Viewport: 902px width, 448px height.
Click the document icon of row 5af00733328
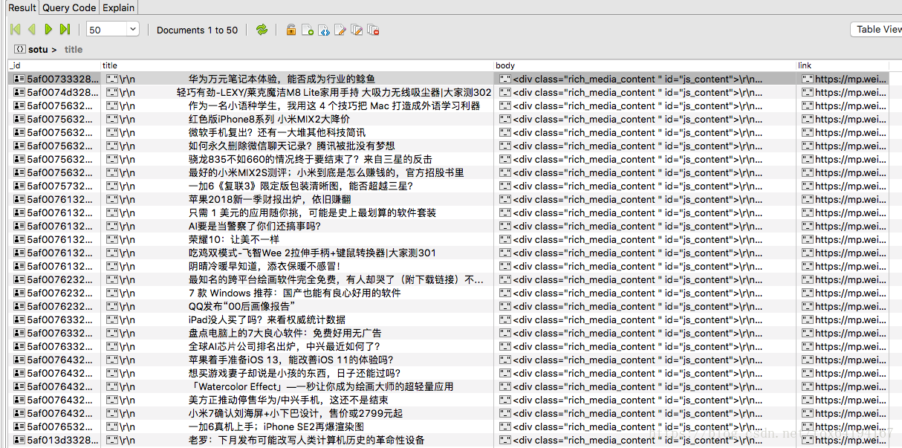pyautogui.click(x=19, y=79)
